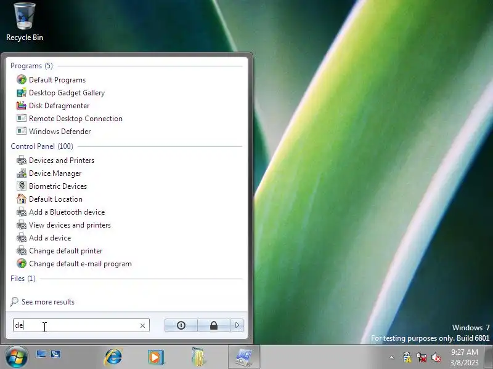Open Disk Defragmenter search result

[x=59, y=105]
